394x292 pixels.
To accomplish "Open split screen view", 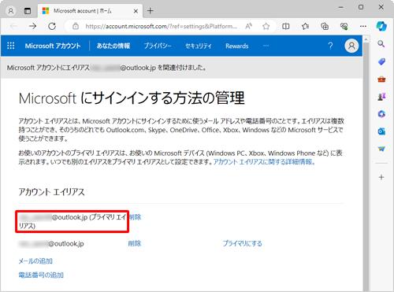I will tap(286, 26).
